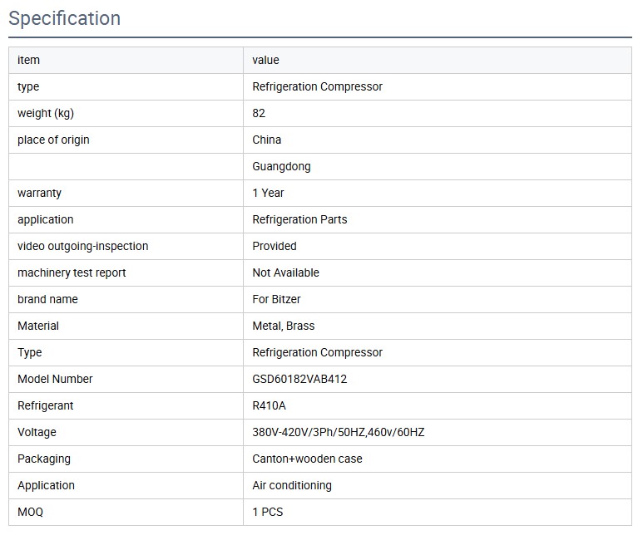Image resolution: width=643 pixels, height=535 pixels.
Task: Select the For Bitzer brand value
Action: point(276,299)
